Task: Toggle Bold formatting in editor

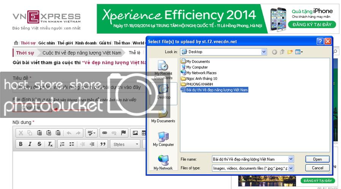Action: point(21,144)
